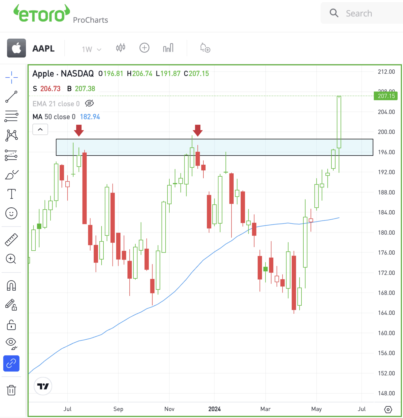
Task: Click the 2024 label on time axis
Action: [215, 409]
